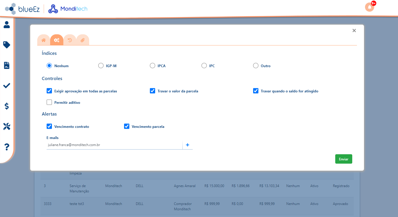Click the wrench and screwdriver tools icon
398x217 pixels.
click(7, 126)
